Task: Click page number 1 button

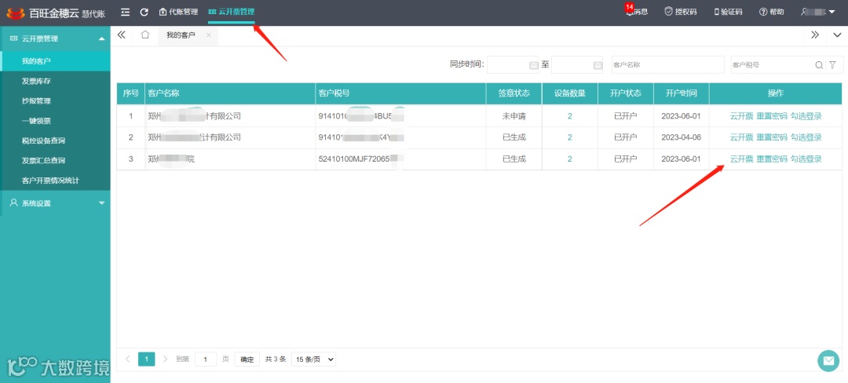Action: coord(147,359)
